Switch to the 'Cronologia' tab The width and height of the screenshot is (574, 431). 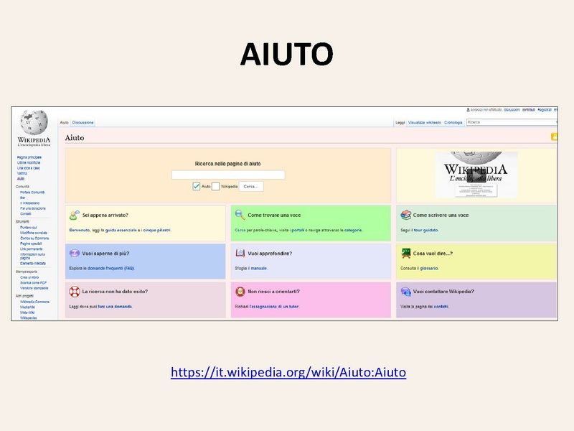click(453, 123)
